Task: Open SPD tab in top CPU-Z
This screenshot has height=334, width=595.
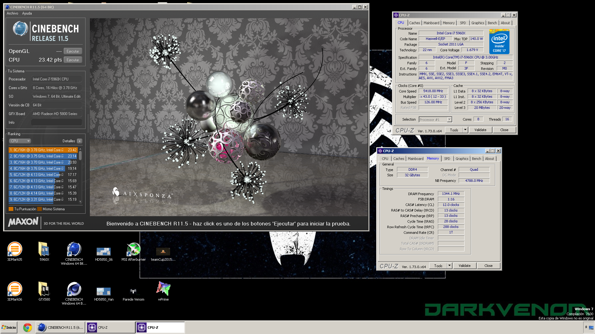Action: tap(463, 23)
